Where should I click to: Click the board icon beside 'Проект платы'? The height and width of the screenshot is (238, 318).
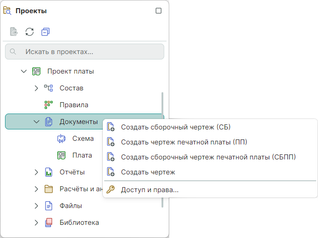[36, 71]
